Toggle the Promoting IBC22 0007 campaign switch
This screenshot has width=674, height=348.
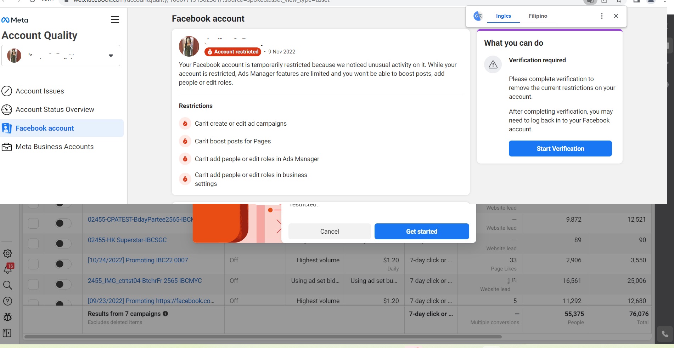click(x=63, y=264)
